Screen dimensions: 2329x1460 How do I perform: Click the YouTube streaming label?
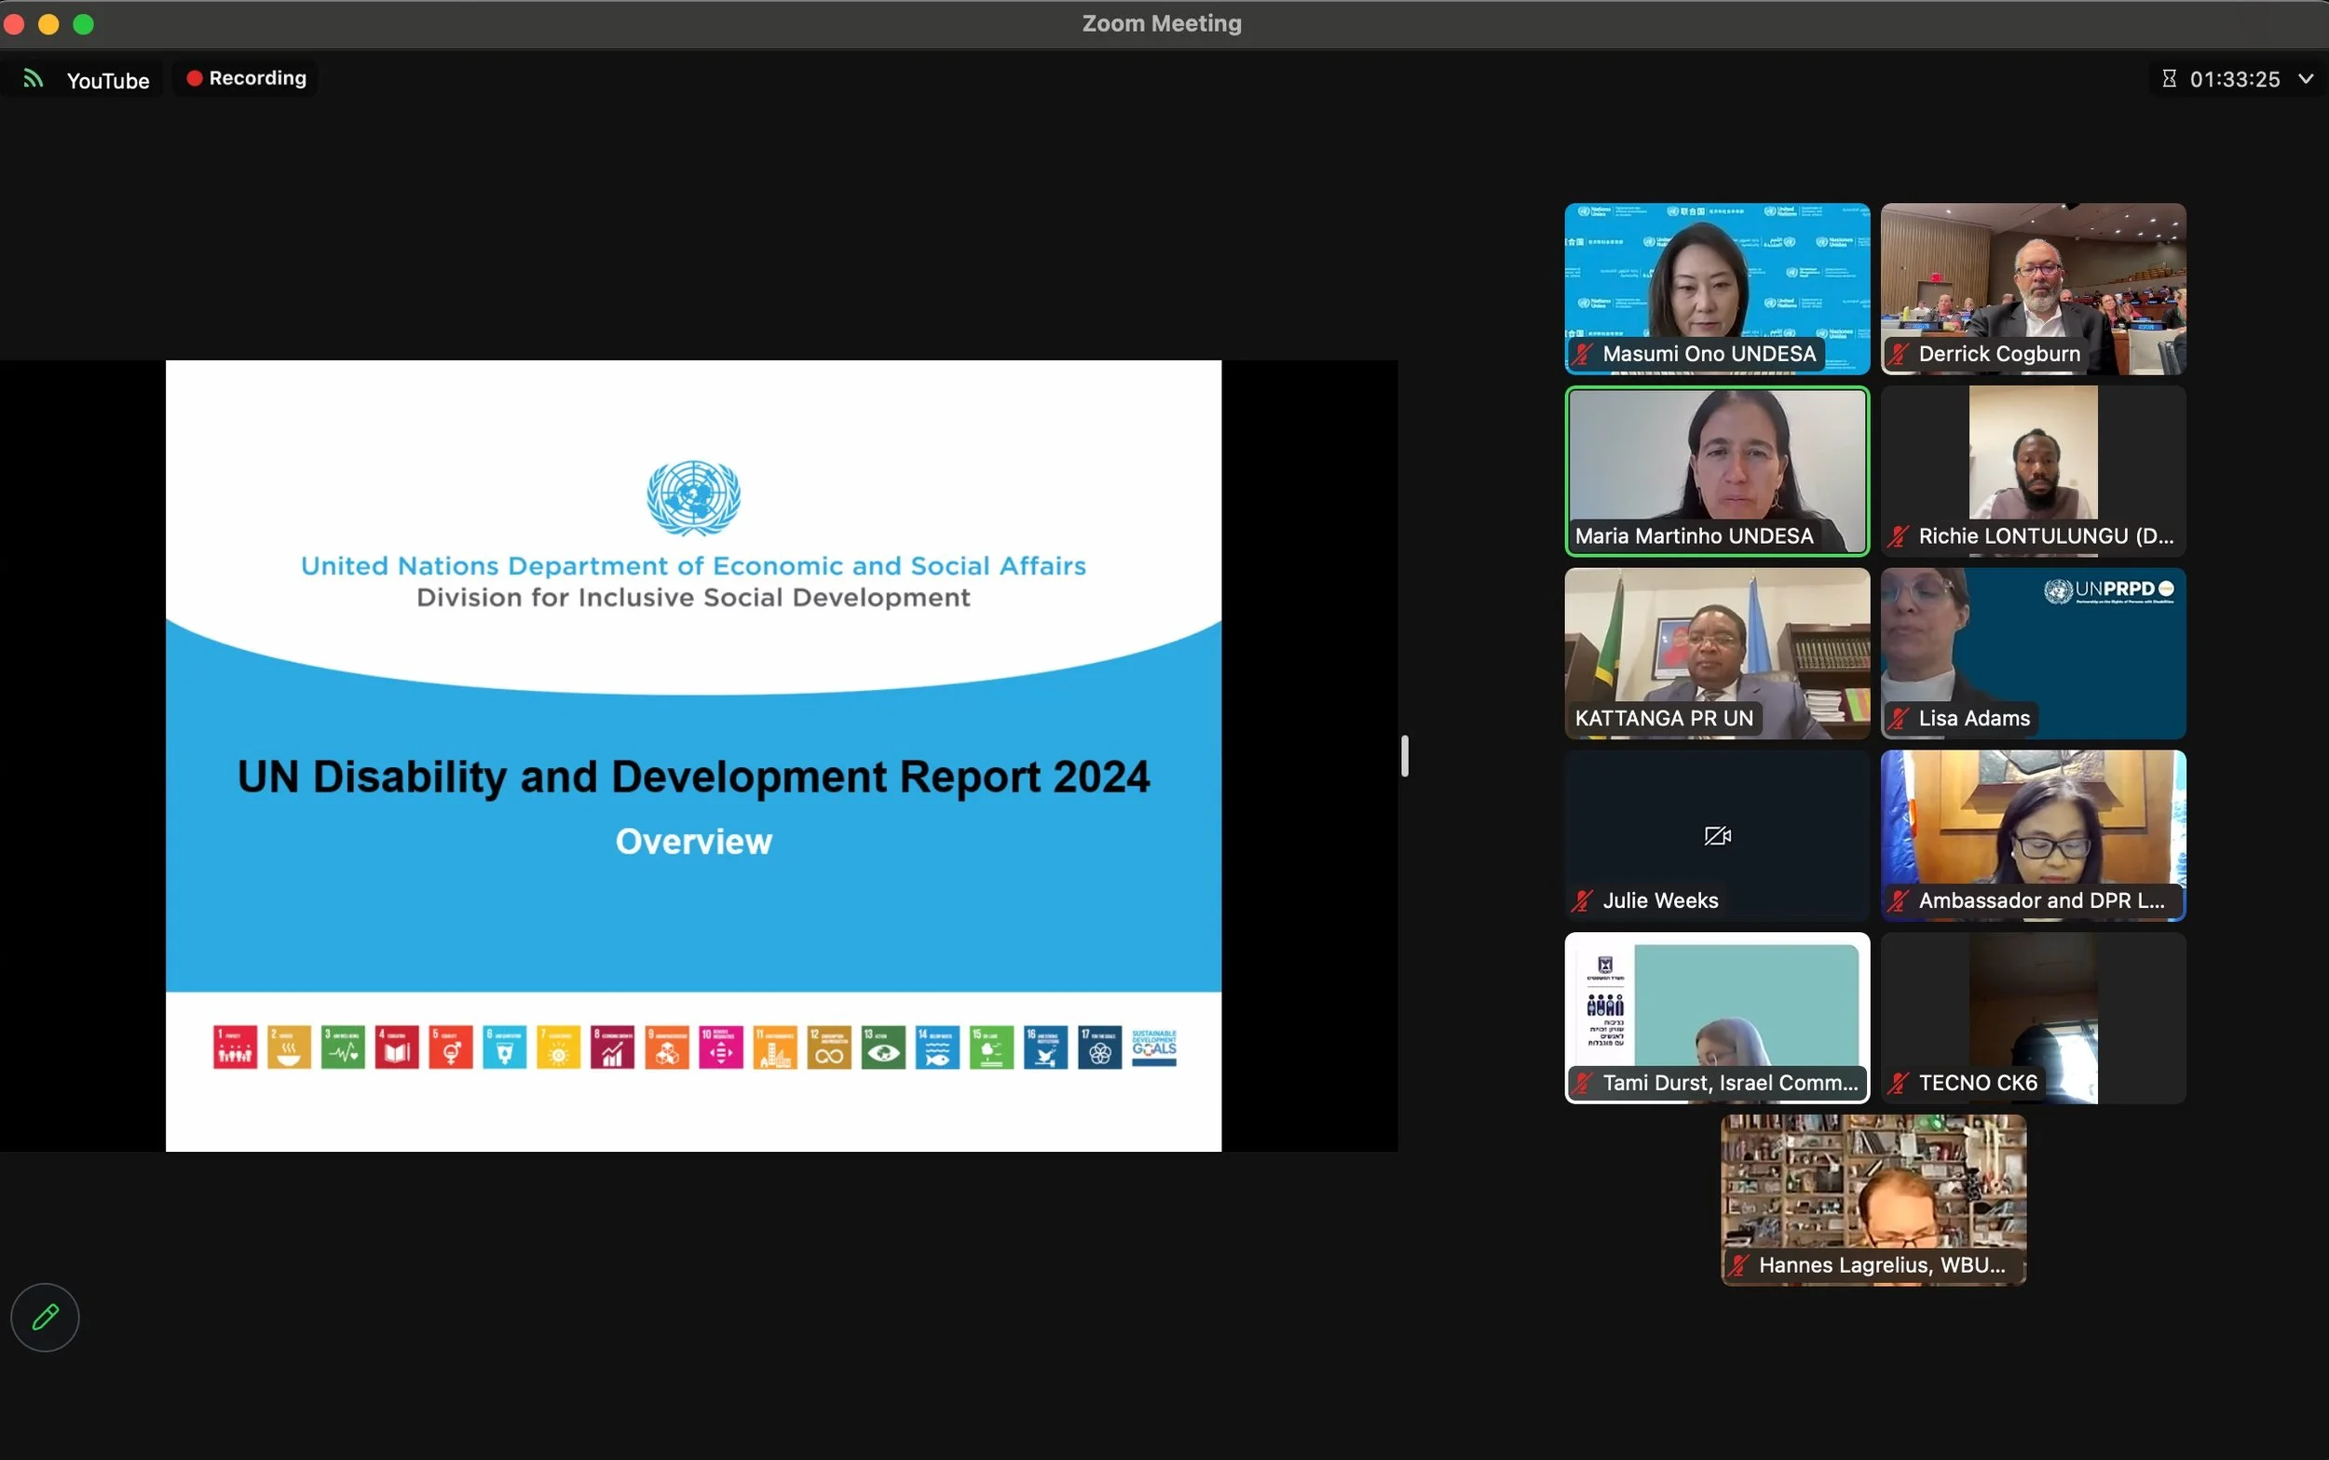(108, 81)
